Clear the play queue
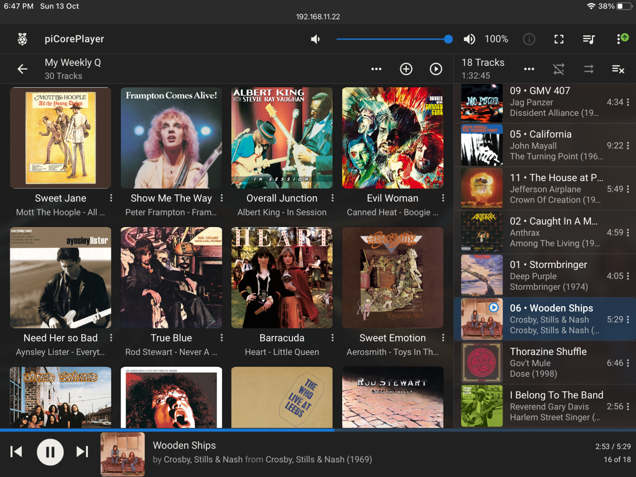 pos(618,69)
